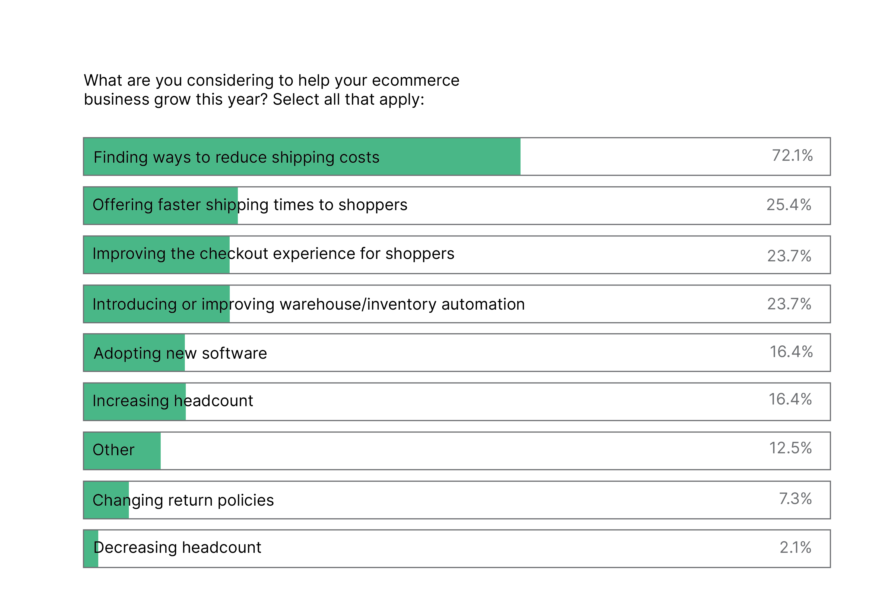Click the "Introducing or imp" bar label
This screenshot has height=597, width=896.
pyautogui.click(x=160, y=304)
